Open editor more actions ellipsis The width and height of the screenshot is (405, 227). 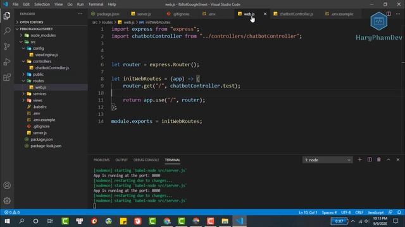(x=398, y=14)
